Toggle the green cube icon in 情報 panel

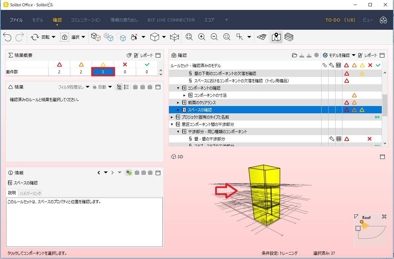tap(129, 172)
